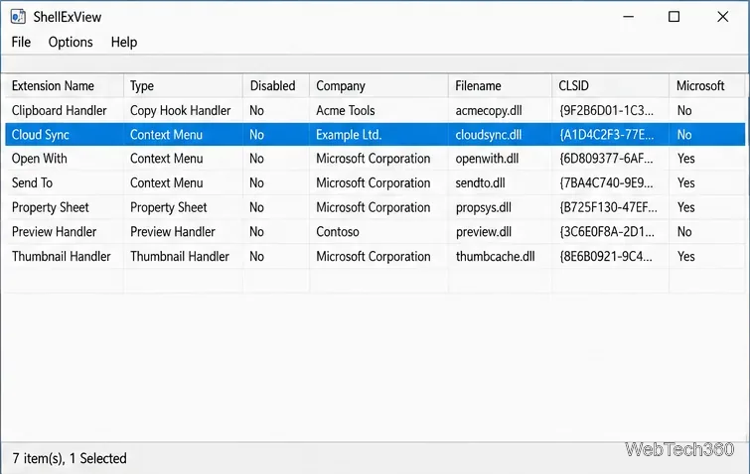Click CLSID {9F2B6D01-1C3... cell
The height and width of the screenshot is (474, 750).
point(606,111)
